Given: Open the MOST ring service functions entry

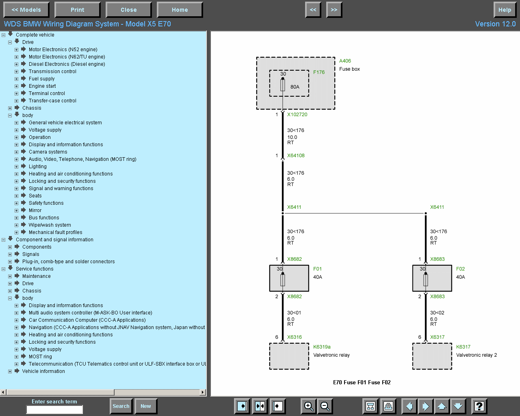Looking at the screenshot, I should click(x=40, y=356).
